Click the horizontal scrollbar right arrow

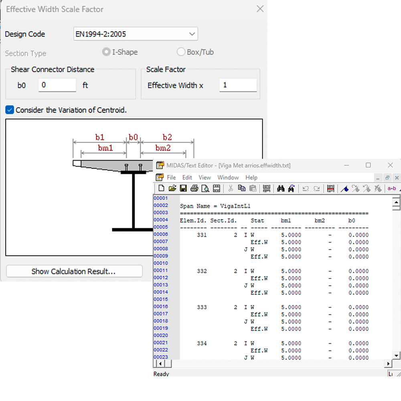click(388, 364)
